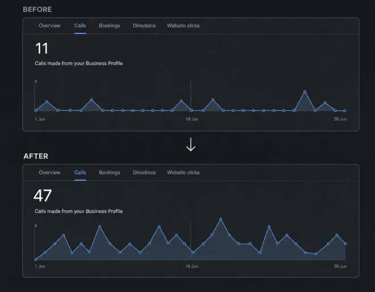Click '16 Jun' axis label in AFTER chart

pos(192,266)
